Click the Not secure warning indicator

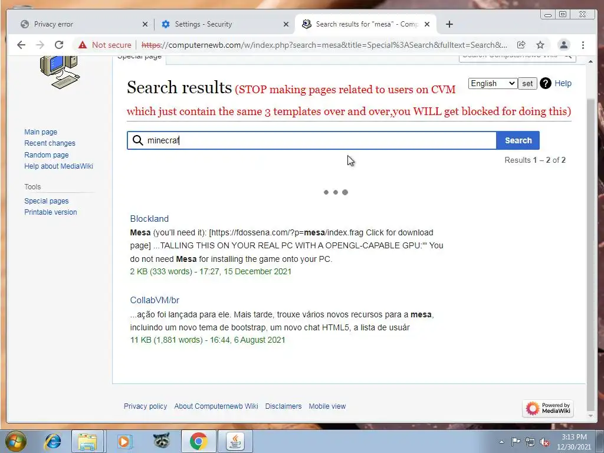pyautogui.click(x=105, y=45)
